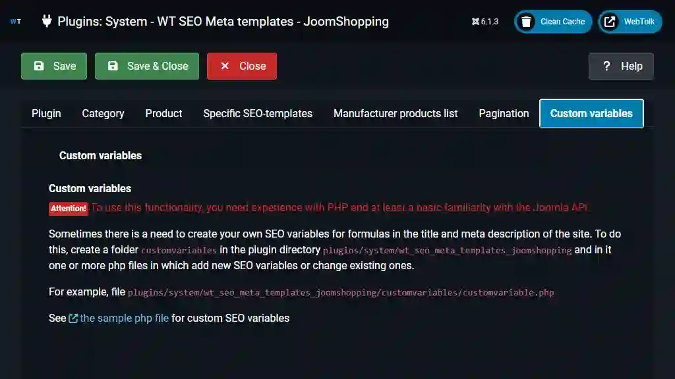
Task: Open Manufacturer products list tab
Action: 396,113
